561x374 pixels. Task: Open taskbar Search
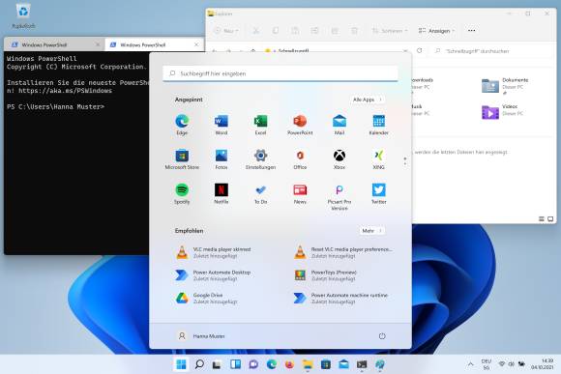pyautogui.click(x=199, y=364)
